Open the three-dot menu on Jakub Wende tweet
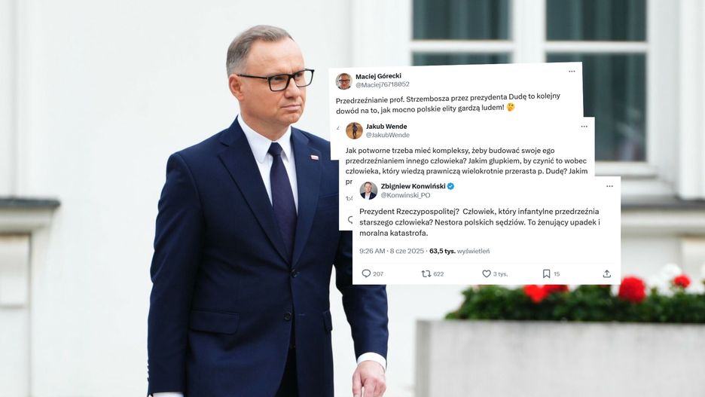Viewport: 705px width, 397px height. click(584, 127)
